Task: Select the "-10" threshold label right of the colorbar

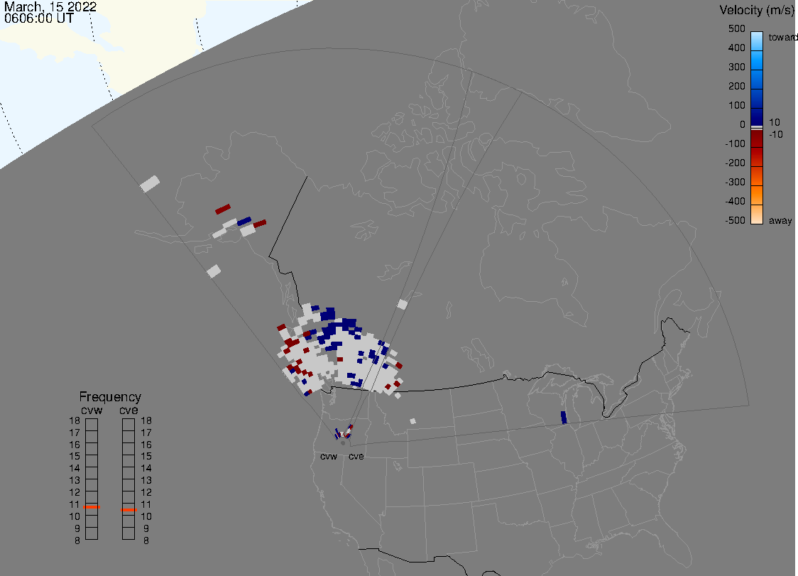Action: click(775, 134)
